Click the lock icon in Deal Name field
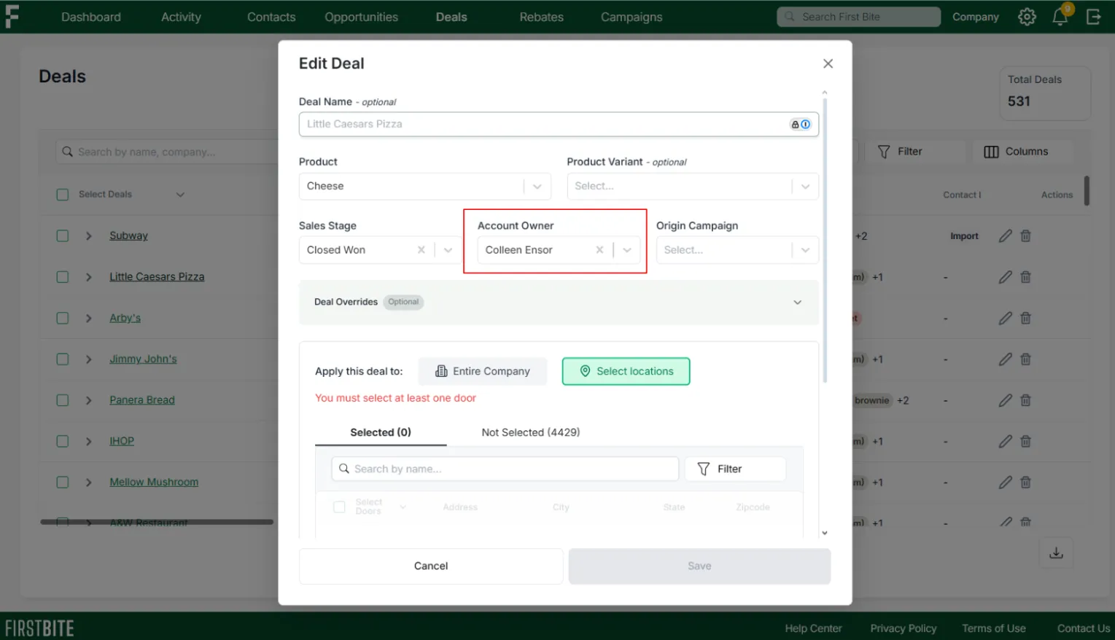 795,125
